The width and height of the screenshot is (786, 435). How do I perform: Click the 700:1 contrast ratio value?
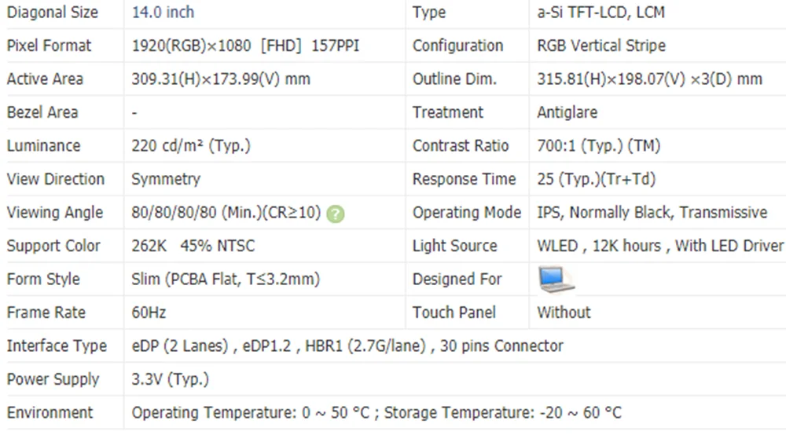(598, 146)
